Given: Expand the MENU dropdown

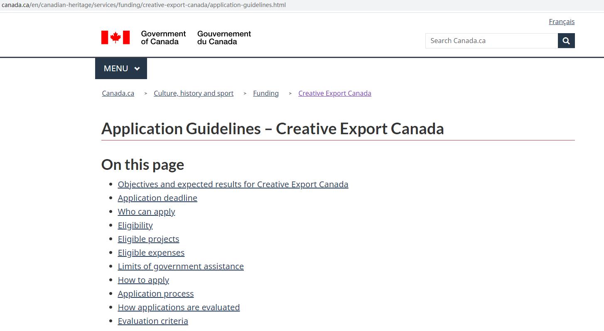Looking at the screenshot, I should click(121, 68).
